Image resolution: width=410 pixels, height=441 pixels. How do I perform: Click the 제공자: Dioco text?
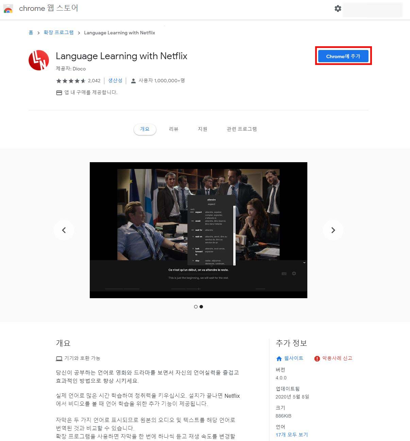point(71,69)
